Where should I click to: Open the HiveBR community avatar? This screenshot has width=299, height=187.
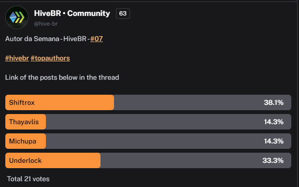coord(17,17)
